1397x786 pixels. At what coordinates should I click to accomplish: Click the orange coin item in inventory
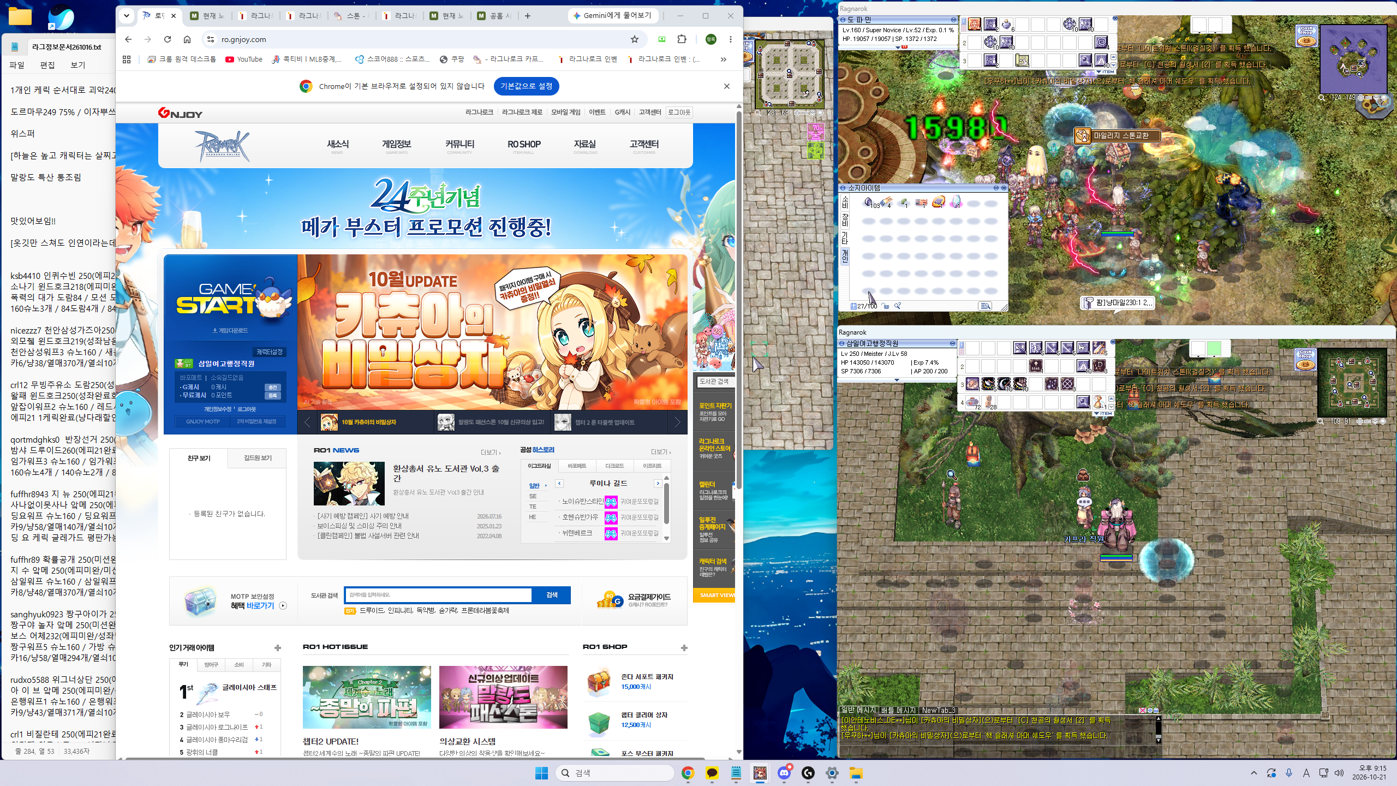click(939, 203)
